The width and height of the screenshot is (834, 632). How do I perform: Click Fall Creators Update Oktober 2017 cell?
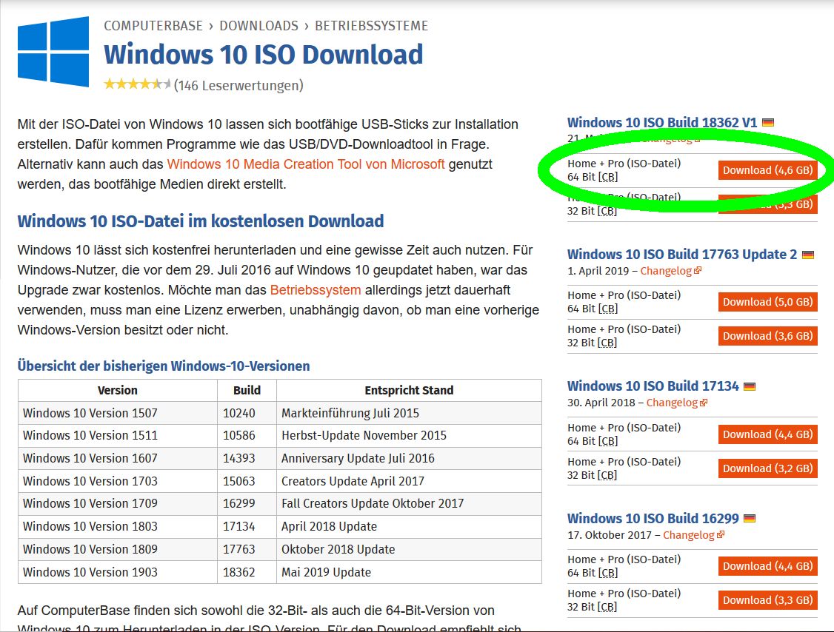coord(409,503)
